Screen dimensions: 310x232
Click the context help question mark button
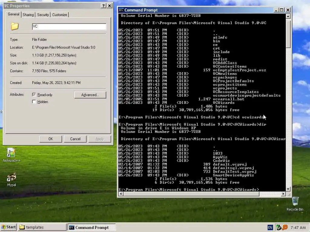click(x=103, y=6)
